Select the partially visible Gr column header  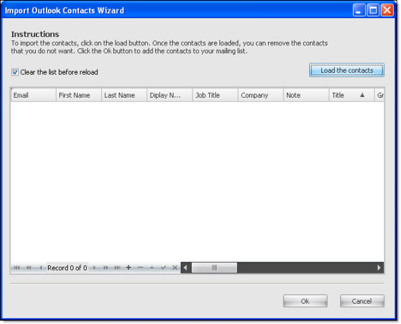click(379, 95)
